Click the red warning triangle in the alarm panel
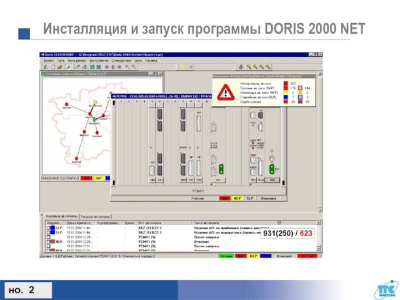400x300 pixels. point(226,92)
